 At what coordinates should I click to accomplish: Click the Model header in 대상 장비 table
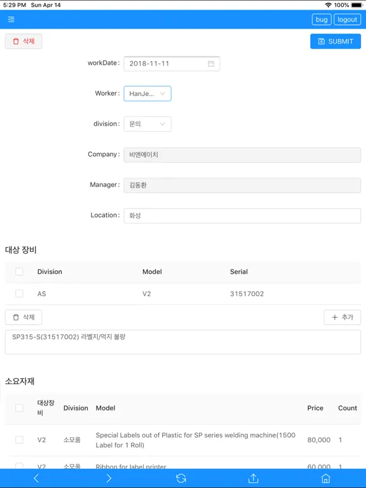pyautogui.click(x=152, y=272)
